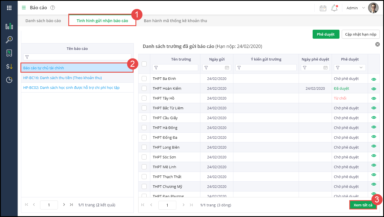The height and width of the screenshot is (217, 384).
Task: Open the Phê duyệt column filter dropdown
Action: click(361, 68)
